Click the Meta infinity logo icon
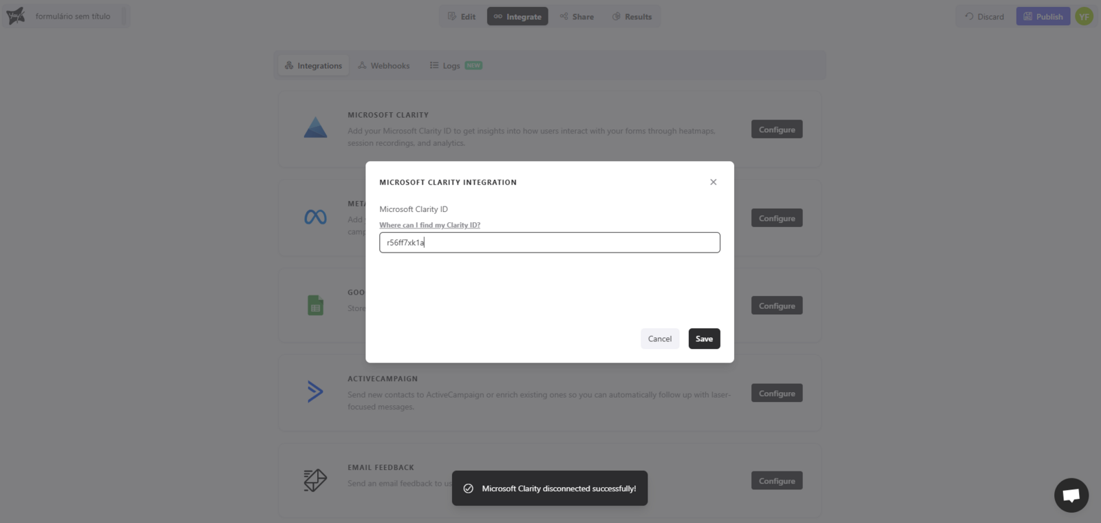1101x523 pixels. tap(315, 217)
